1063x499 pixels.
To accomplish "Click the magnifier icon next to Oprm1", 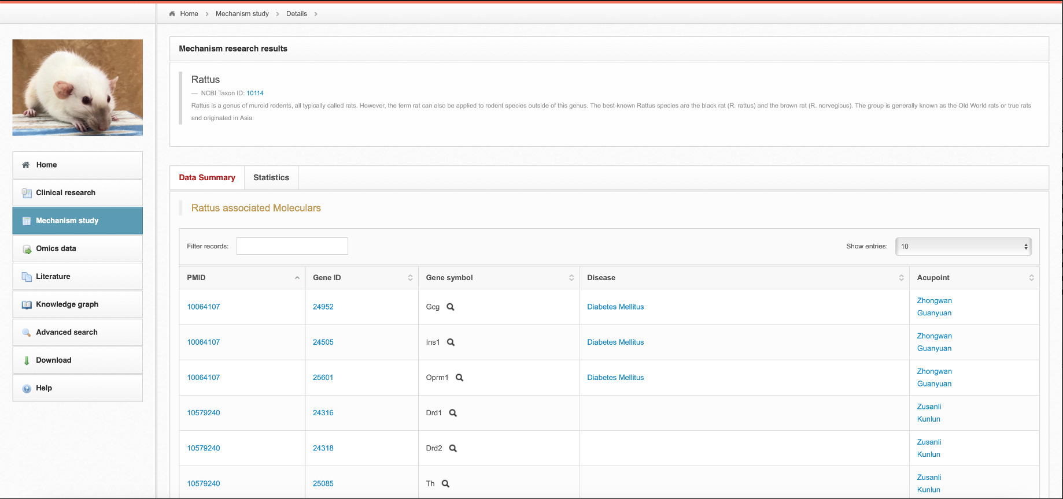I will pyautogui.click(x=459, y=378).
